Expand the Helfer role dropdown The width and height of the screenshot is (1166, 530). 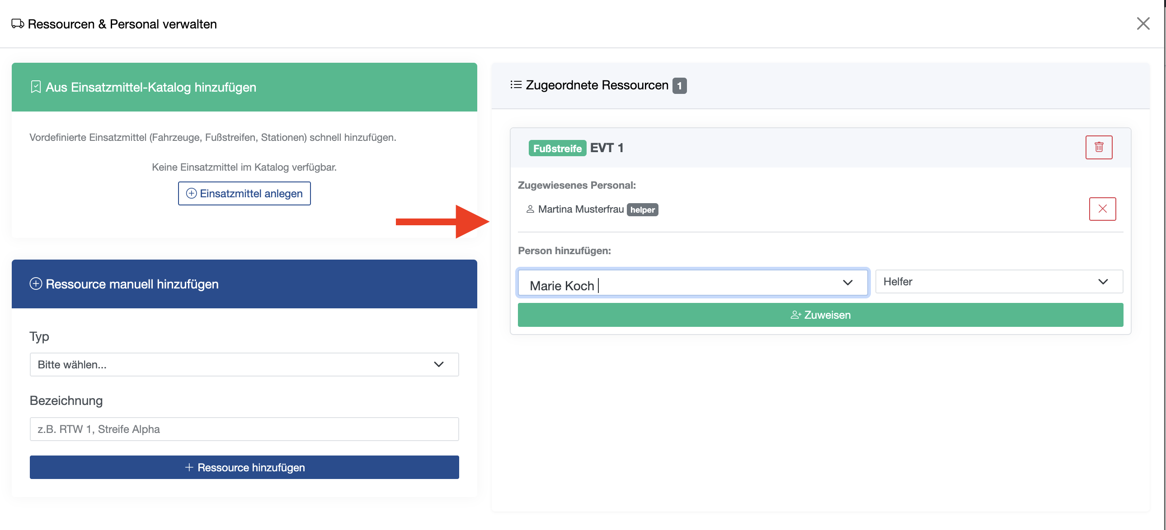pos(999,281)
